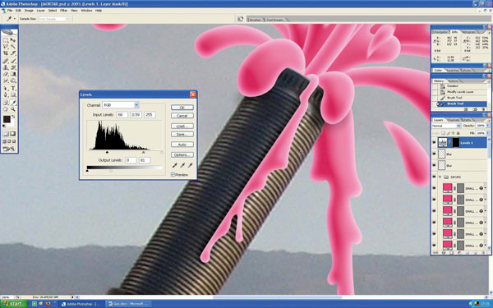Click the Load button in Levels
The image size is (493, 308).
pos(182,126)
